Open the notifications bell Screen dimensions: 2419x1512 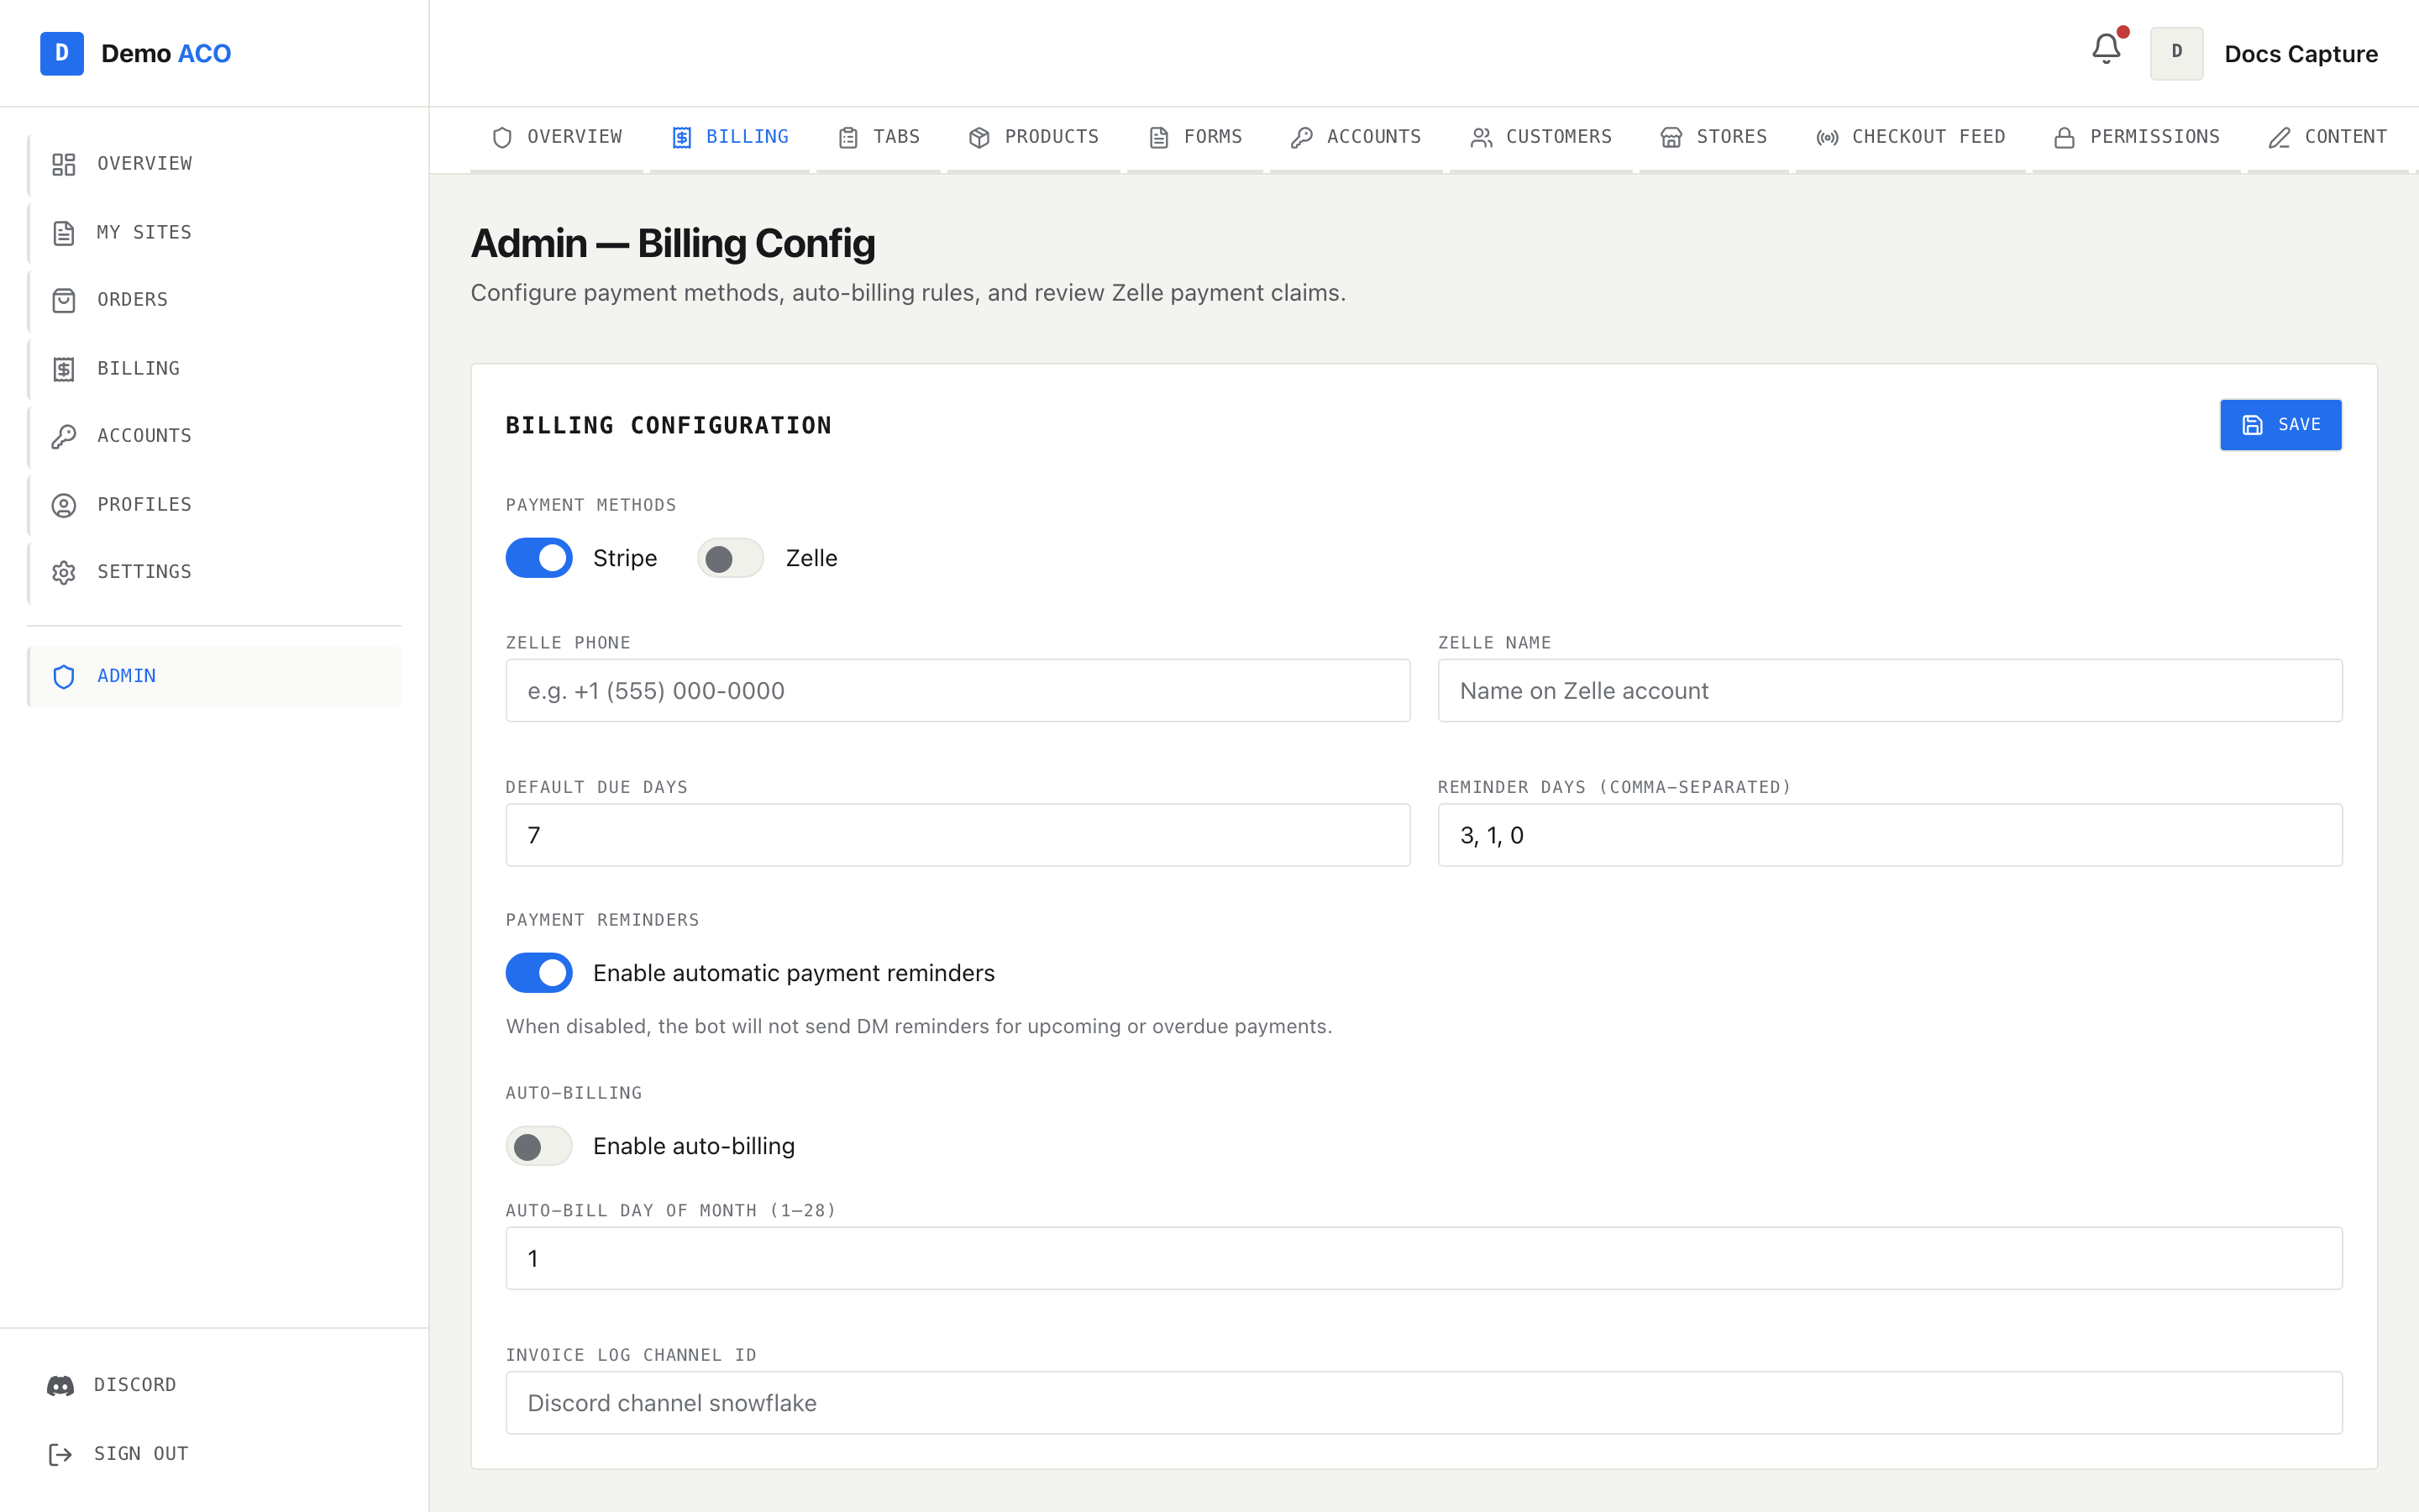click(2107, 50)
